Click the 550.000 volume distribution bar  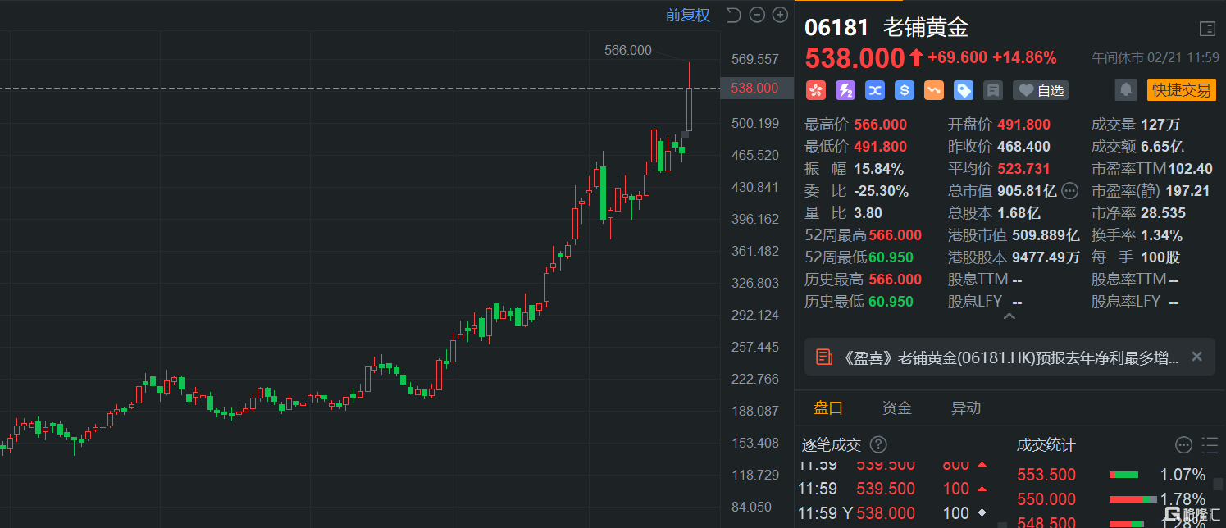(x=1133, y=499)
